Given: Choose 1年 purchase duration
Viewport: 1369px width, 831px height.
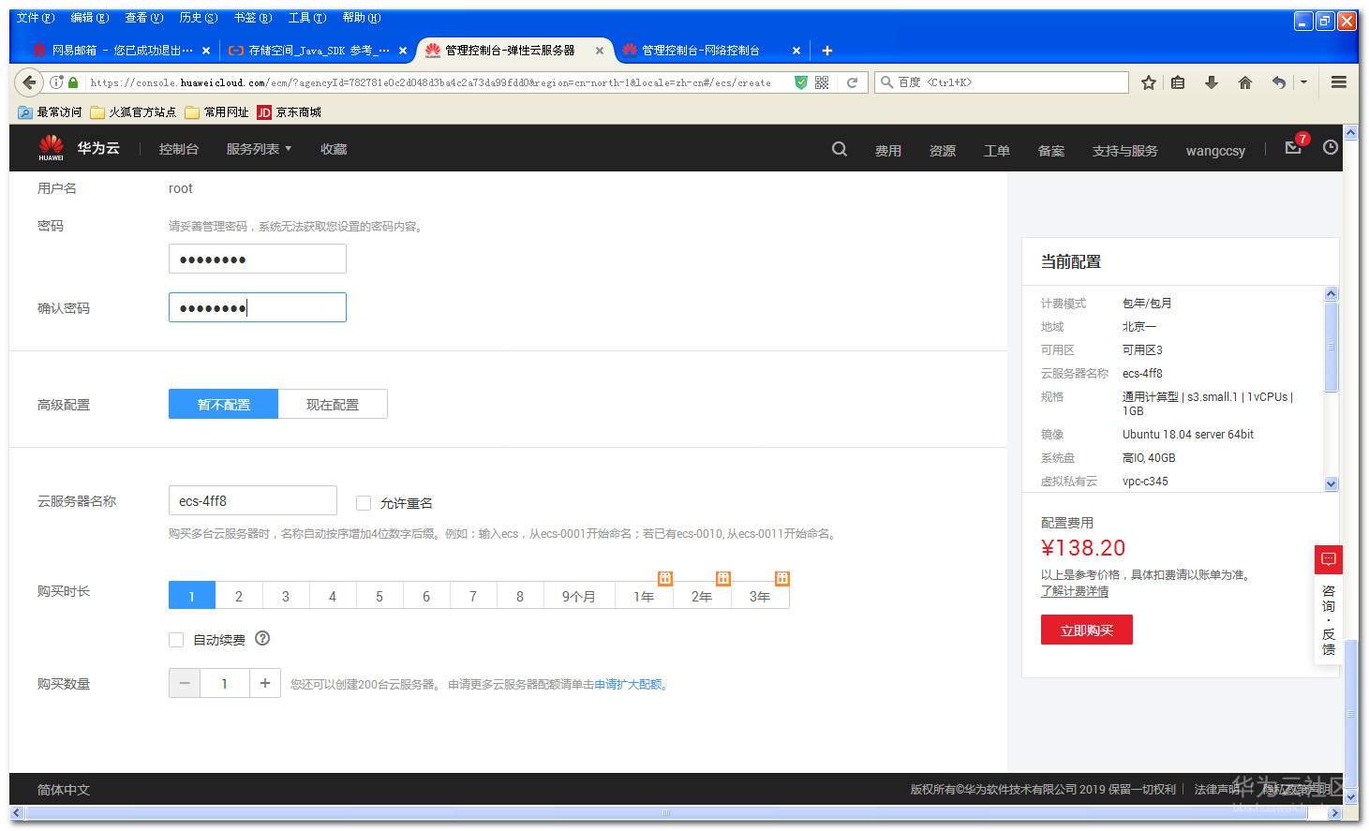Looking at the screenshot, I should [x=644, y=596].
